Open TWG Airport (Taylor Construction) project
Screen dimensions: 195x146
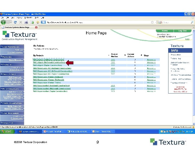[x=47, y=65]
